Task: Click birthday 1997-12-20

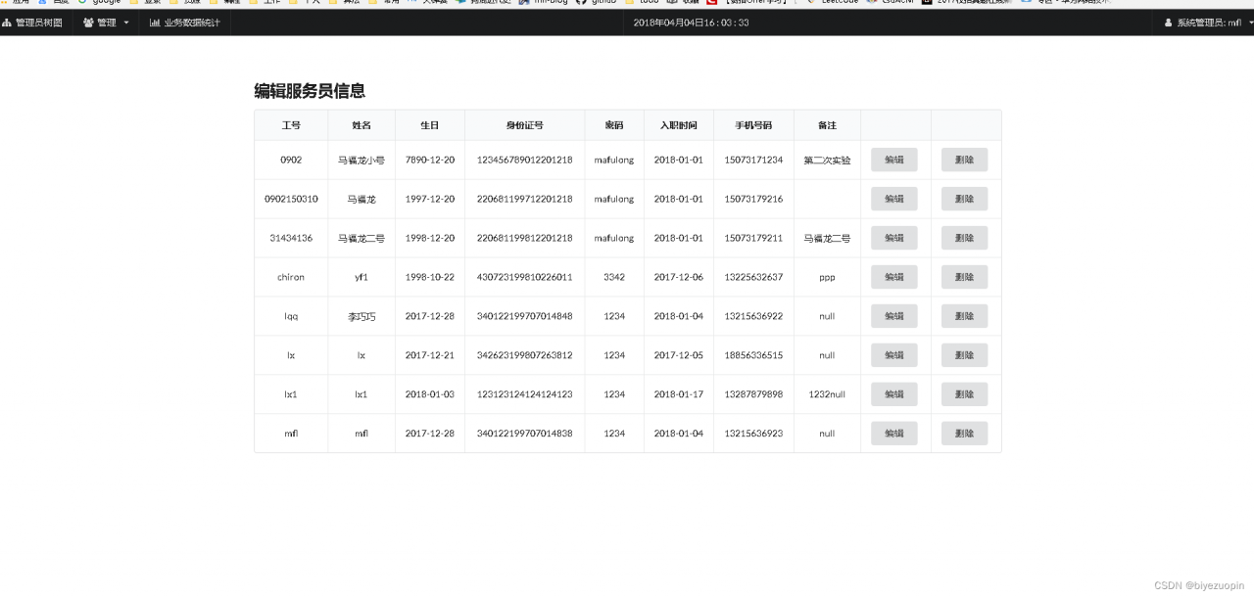Action: pos(430,199)
